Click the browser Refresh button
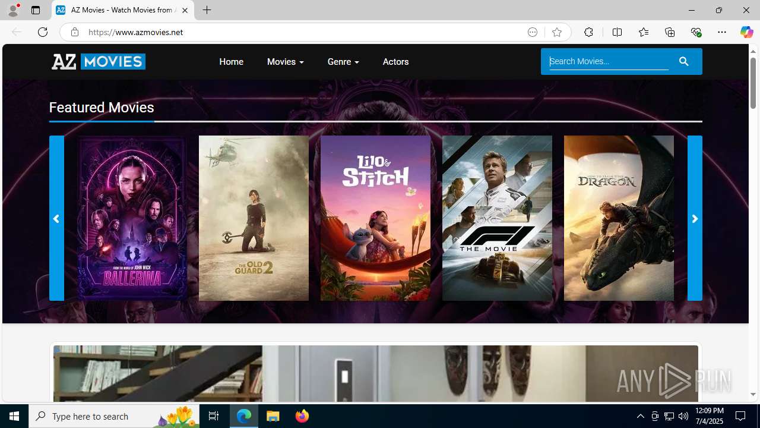Image resolution: width=760 pixels, height=428 pixels. pos(43,32)
